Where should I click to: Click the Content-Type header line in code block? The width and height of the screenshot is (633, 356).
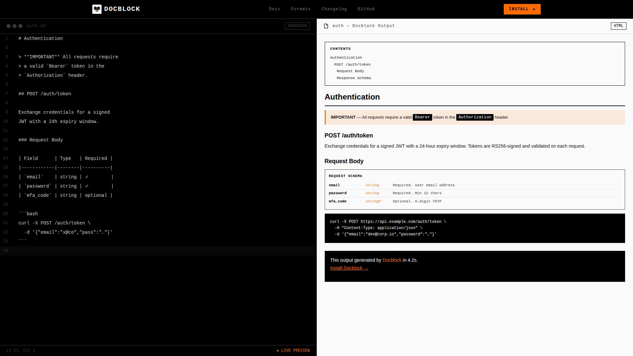click(378, 228)
